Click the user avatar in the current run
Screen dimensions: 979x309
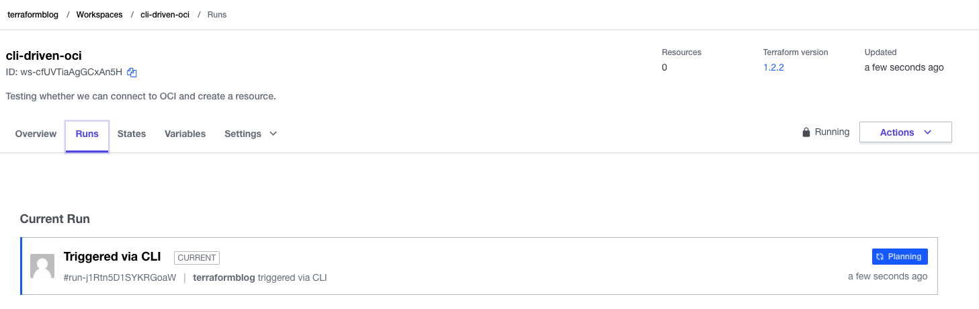pos(42,266)
